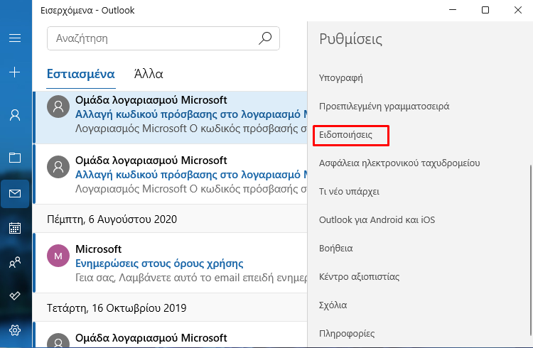Open Outlook για Android και iOS link
The image size is (533, 348).
[x=377, y=220]
